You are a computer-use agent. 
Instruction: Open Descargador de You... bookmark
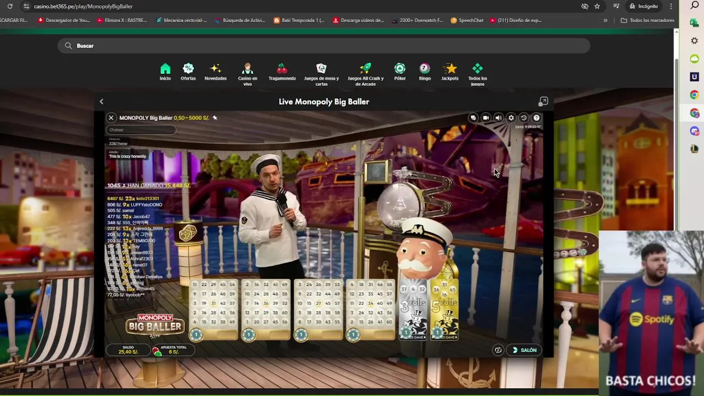[x=64, y=20]
